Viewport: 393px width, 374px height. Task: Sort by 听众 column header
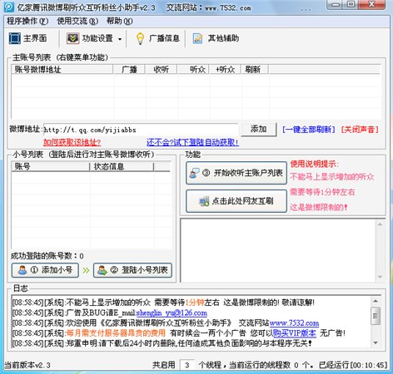pos(193,69)
